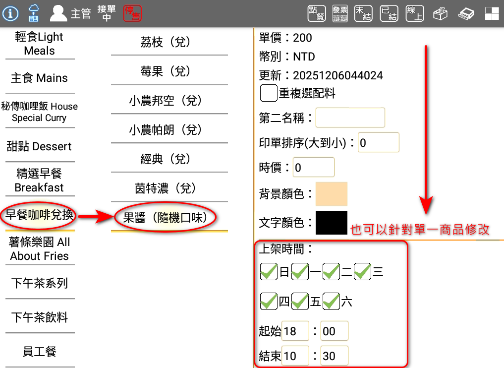Viewport: 504px width, 368px height.
Task: Enable the 重複選配料 checkbox
Action: [269, 93]
